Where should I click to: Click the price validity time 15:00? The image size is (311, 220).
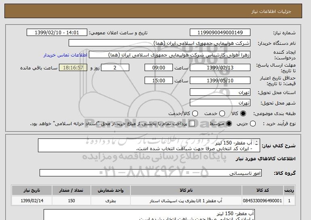[x=159, y=80]
